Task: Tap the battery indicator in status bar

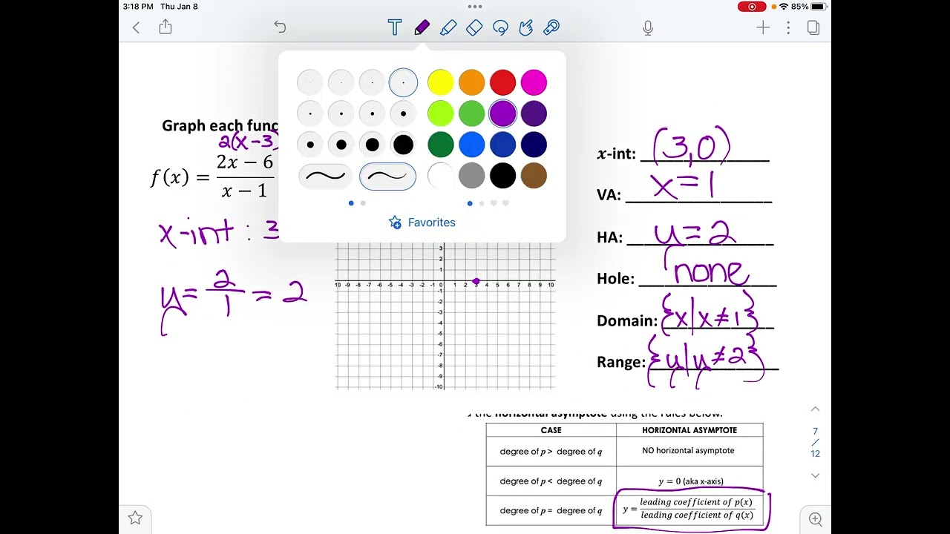Action: point(819,7)
